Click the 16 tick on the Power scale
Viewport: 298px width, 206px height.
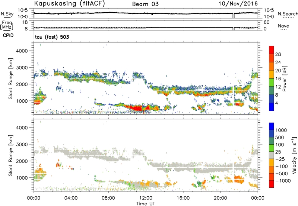click(x=278, y=78)
